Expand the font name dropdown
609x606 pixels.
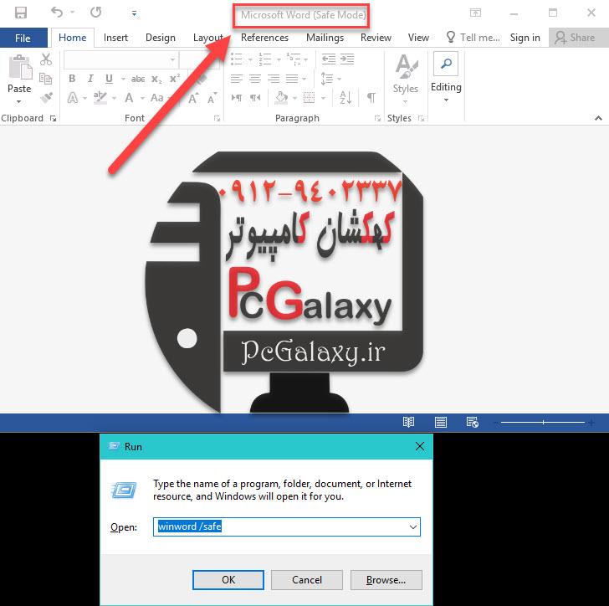pyautogui.click(x=173, y=59)
